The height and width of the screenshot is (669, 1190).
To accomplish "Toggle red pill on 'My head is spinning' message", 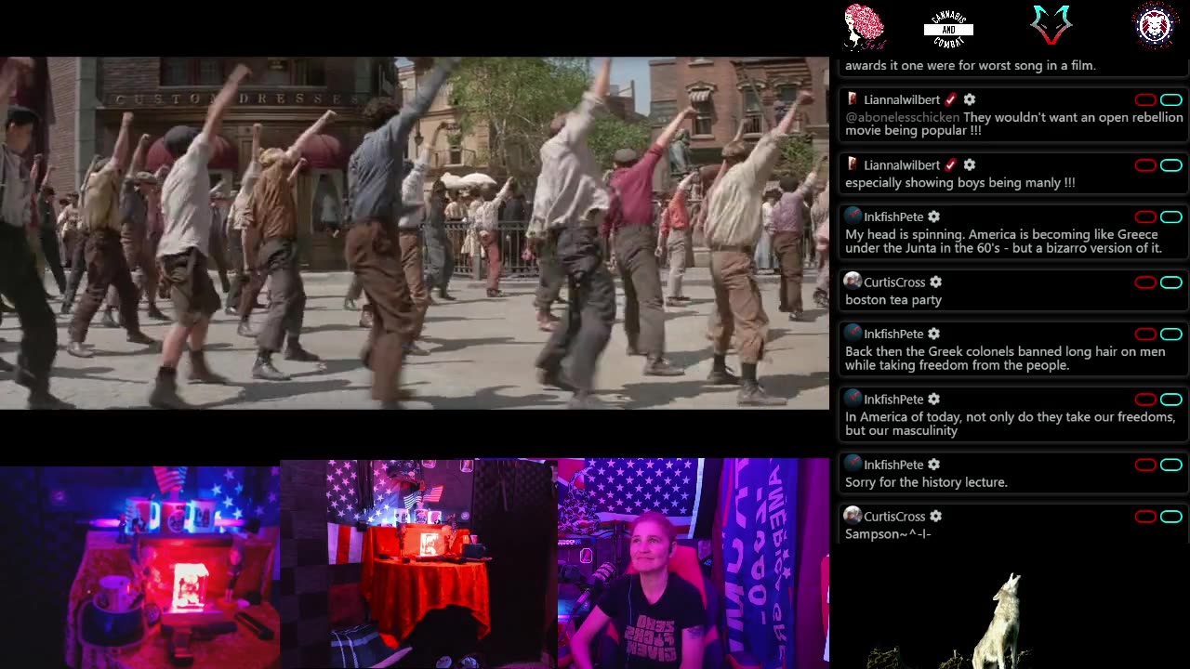I will coord(1145,217).
